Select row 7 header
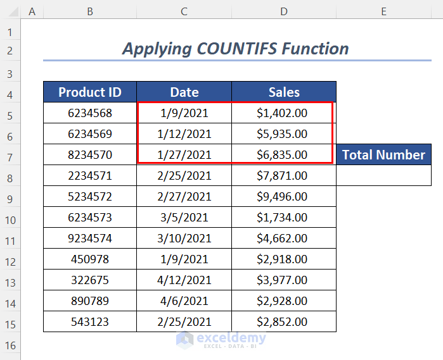Screen dimensions: 443x360 10,154
